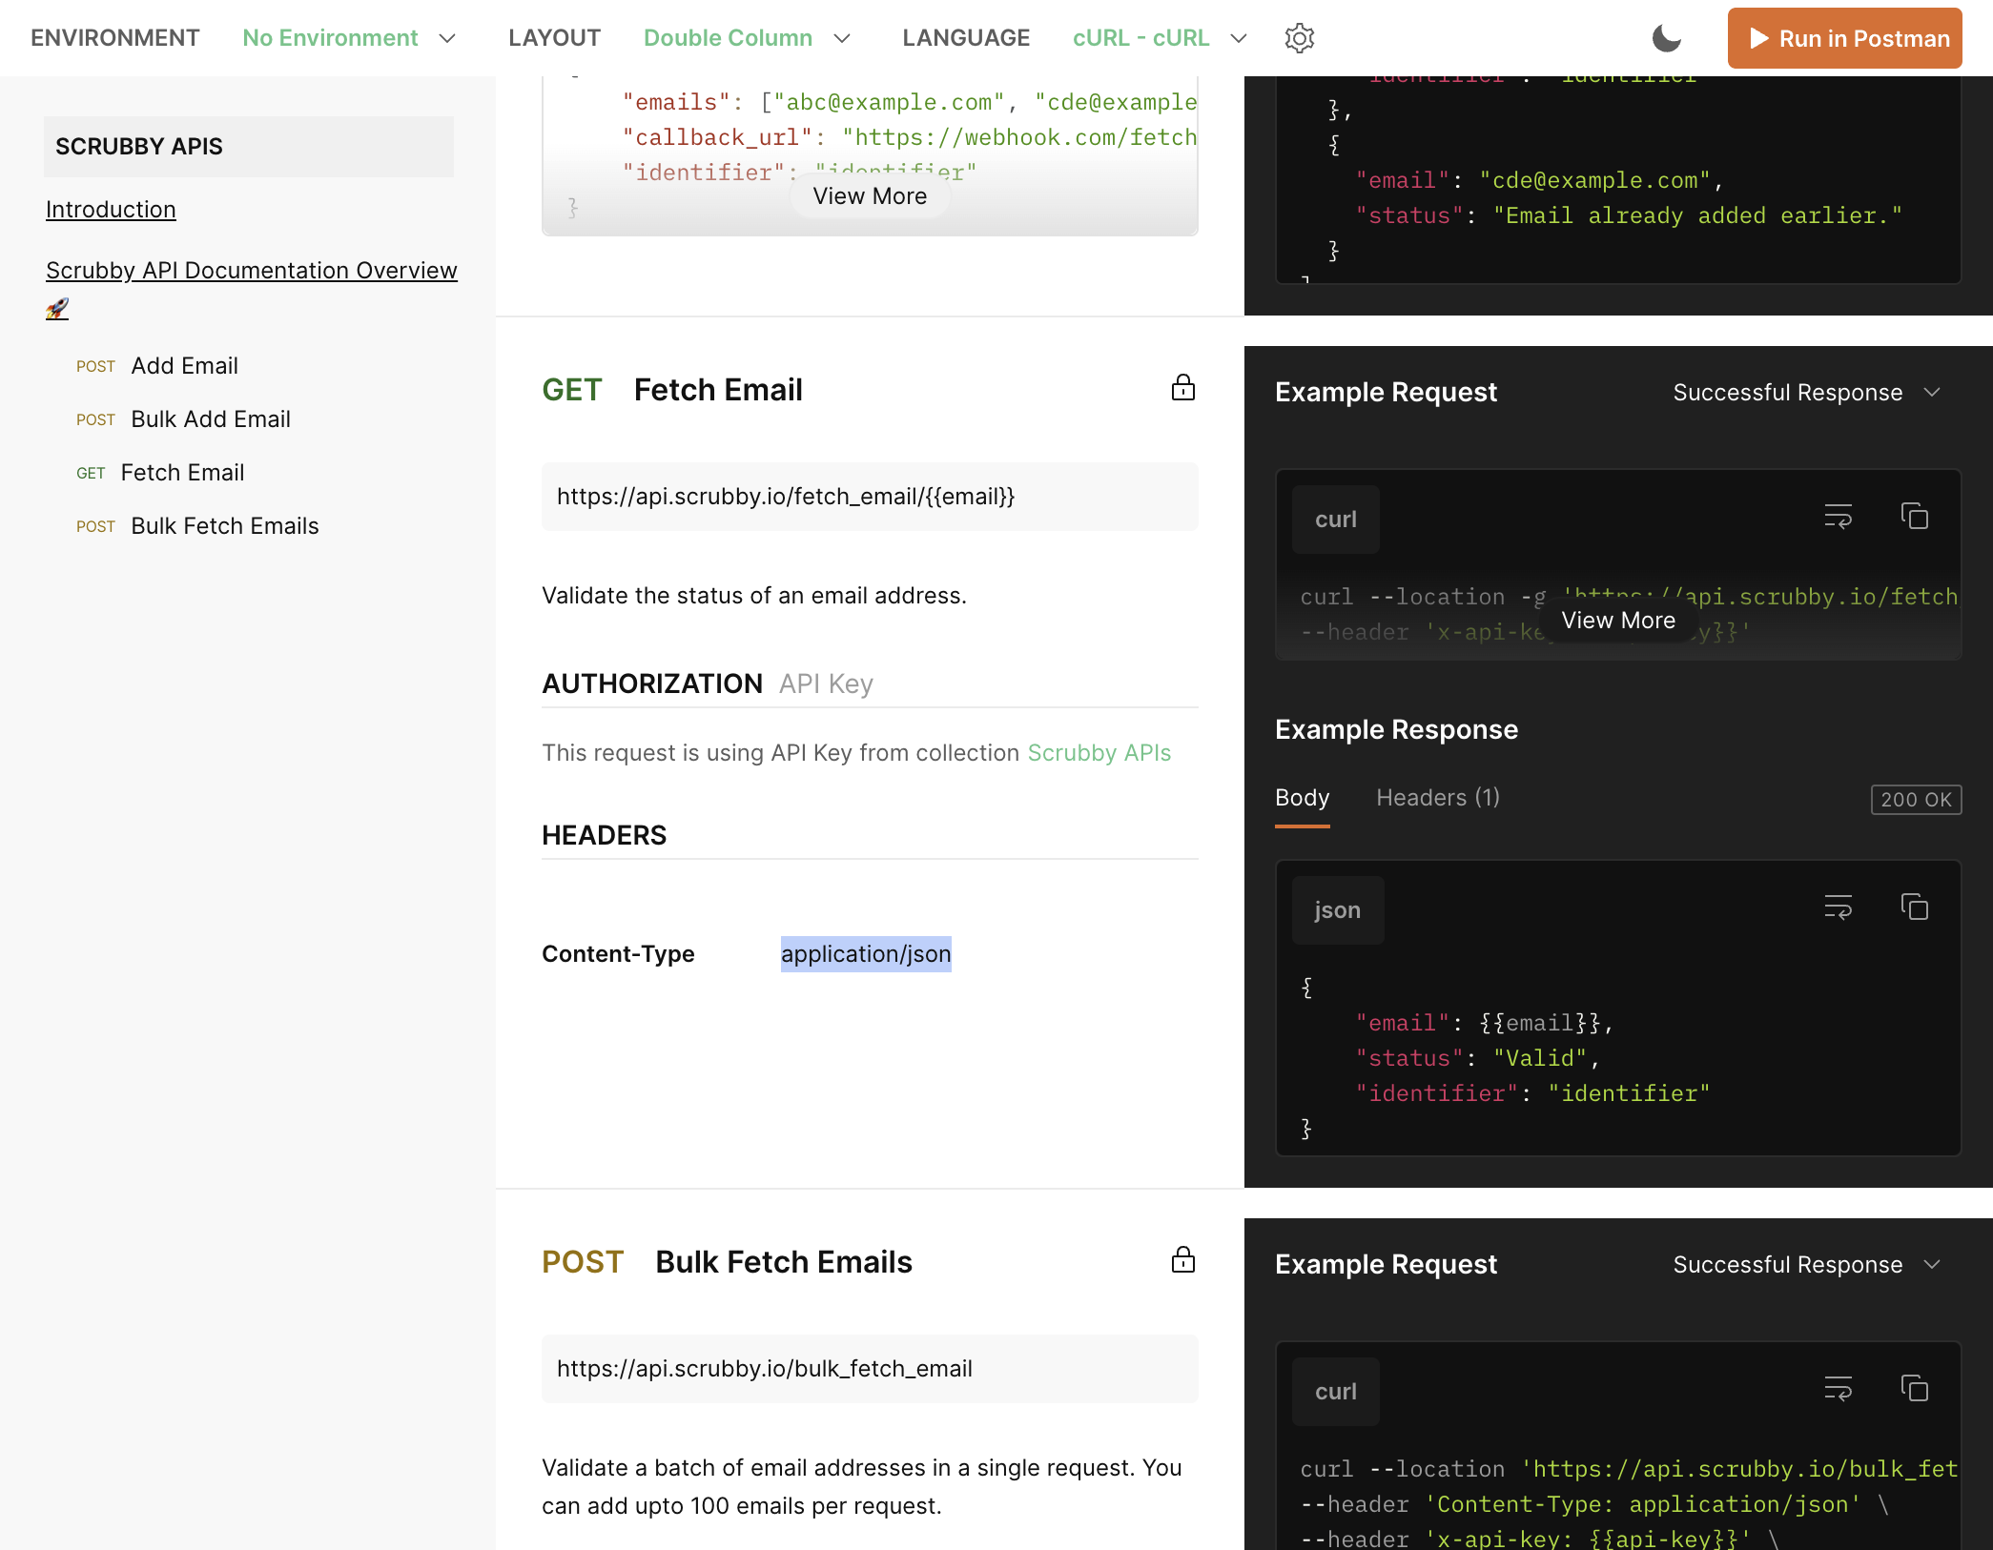Click the SCRUBBY APIS sidebar heading
This screenshot has width=1993, height=1550.
[249, 147]
